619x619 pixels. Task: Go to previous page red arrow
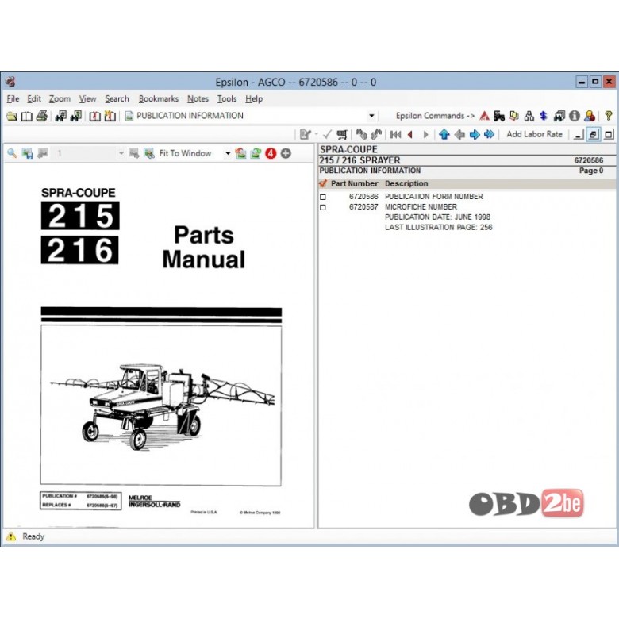pyautogui.click(x=410, y=135)
